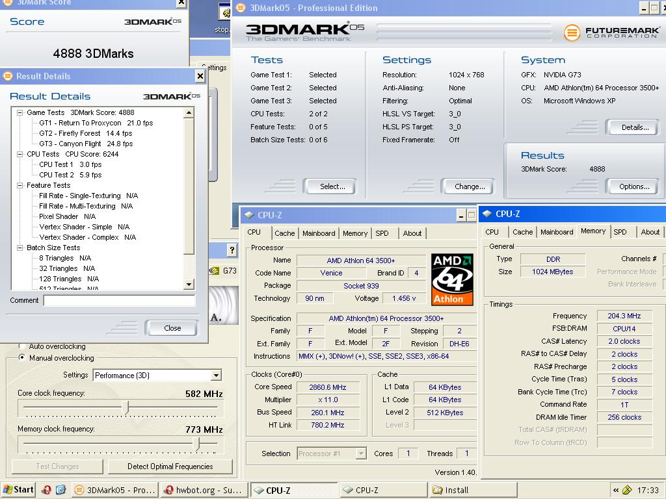Activate the first CPU-Z taskbar button

(293, 490)
